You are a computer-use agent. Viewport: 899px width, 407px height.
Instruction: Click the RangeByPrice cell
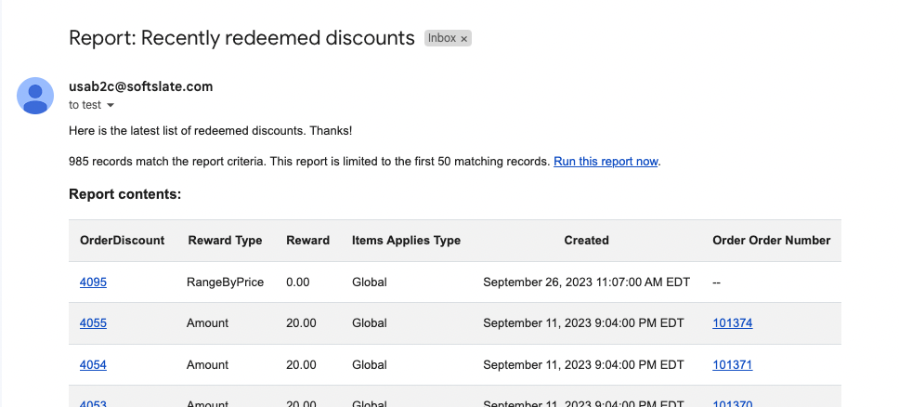pos(225,282)
